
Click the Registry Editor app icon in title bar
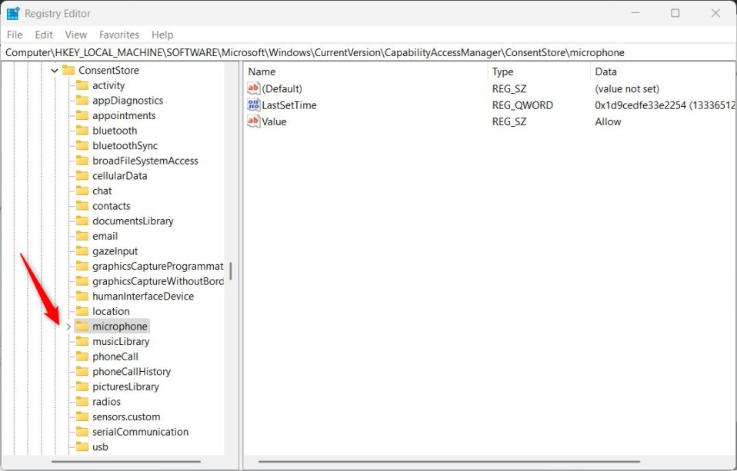(13, 13)
